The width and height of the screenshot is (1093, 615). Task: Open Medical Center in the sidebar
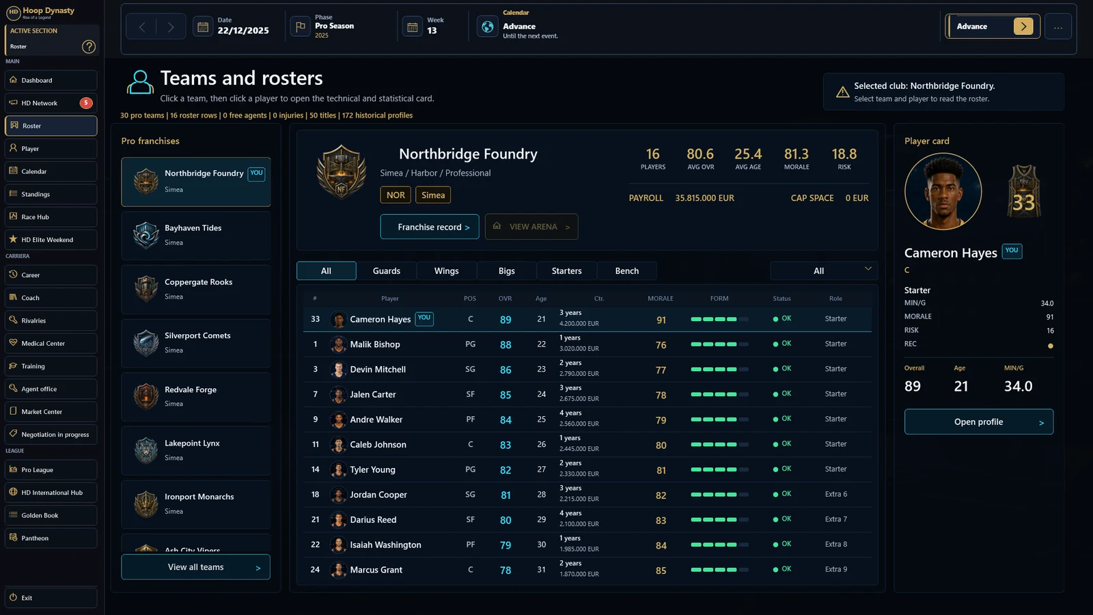tap(51, 343)
